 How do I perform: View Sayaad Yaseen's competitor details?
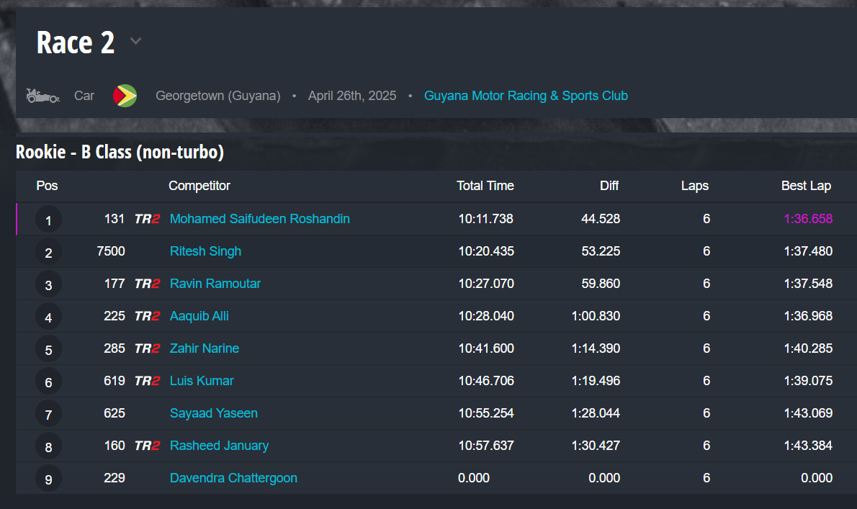pyautogui.click(x=213, y=413)
